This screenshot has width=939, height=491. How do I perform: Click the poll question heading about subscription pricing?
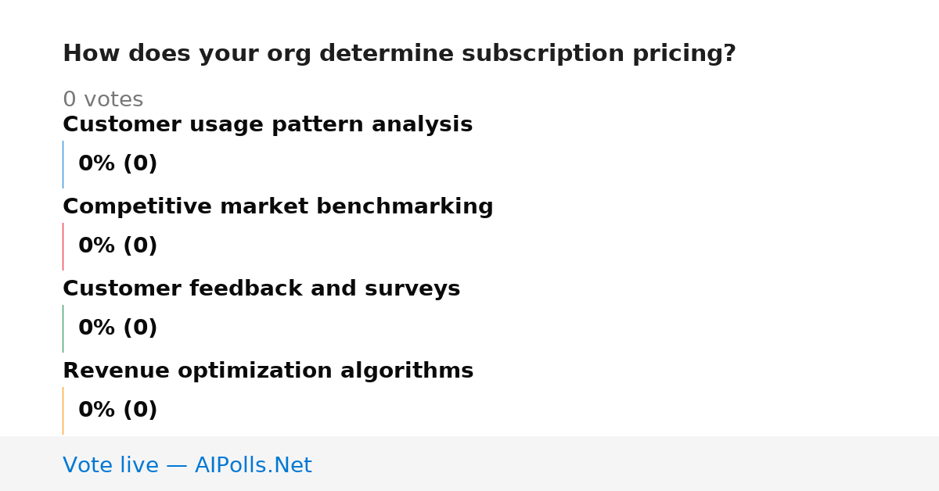(399, 54)
